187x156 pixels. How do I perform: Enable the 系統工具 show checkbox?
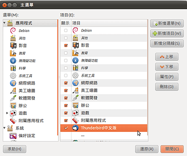pos(66,76)
